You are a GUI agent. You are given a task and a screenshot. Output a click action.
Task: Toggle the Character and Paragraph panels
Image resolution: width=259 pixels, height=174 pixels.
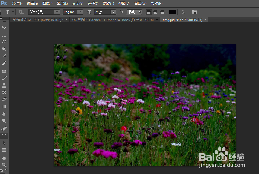[194, 12]
